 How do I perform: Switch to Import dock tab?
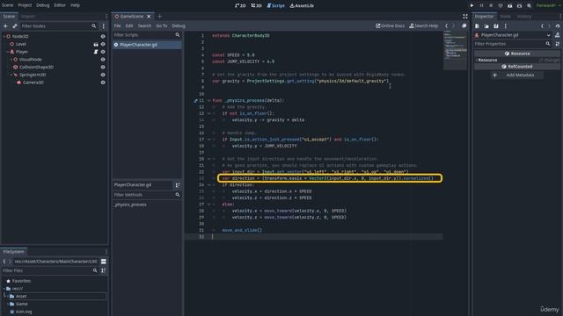pos(28,17)
